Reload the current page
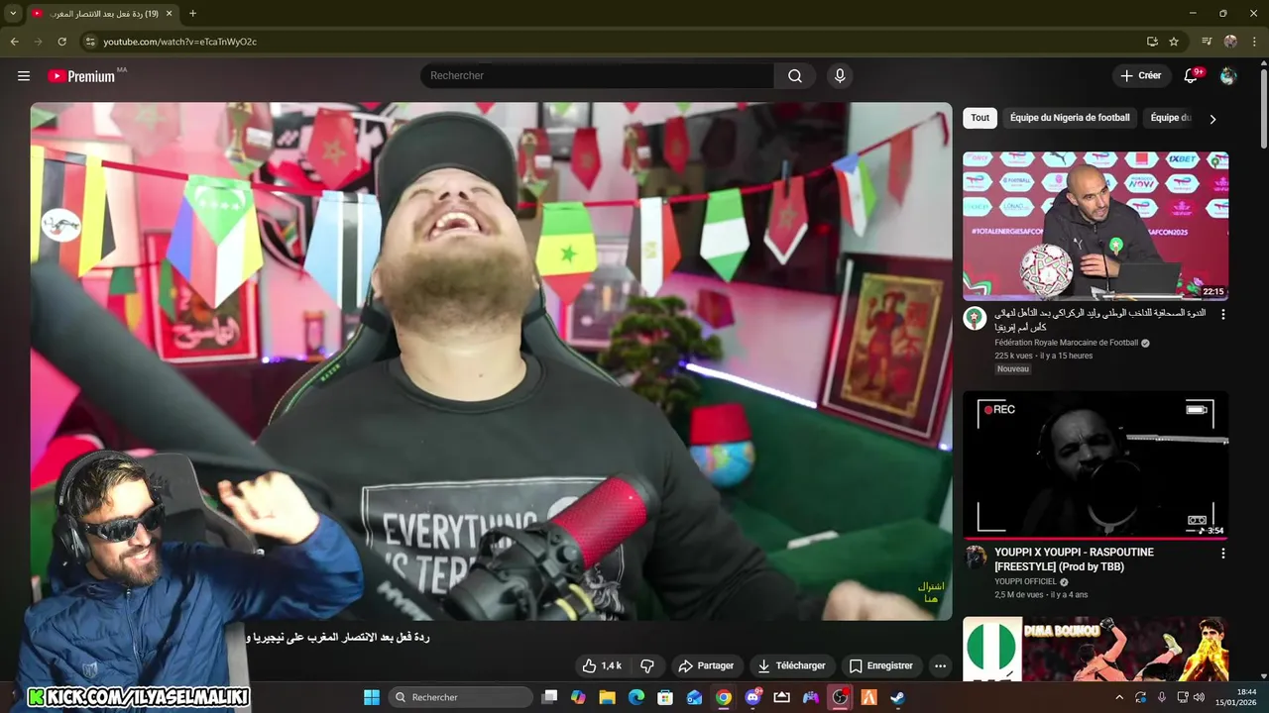This screenshot has height=713, width=1269. click(x=61, y=42)
